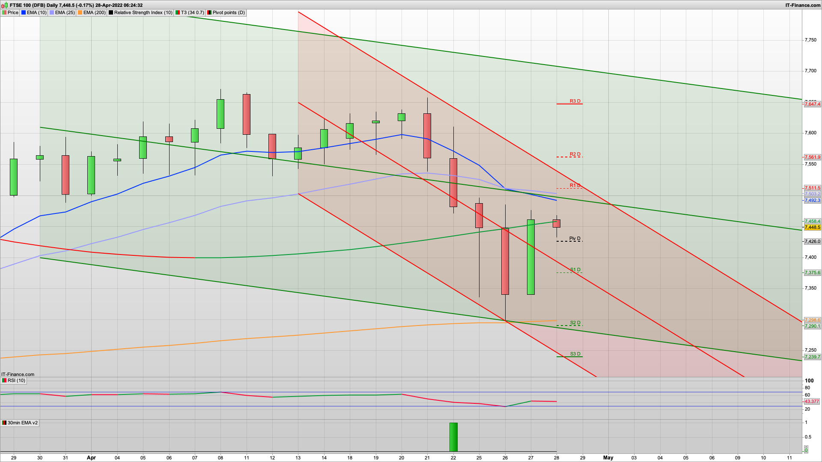Click the Piv D pivot marker label
822x462 pixels.
point(575,239)
